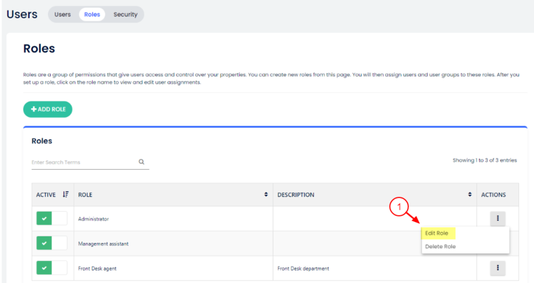Sort by Role column arrows

click(266, 194)
